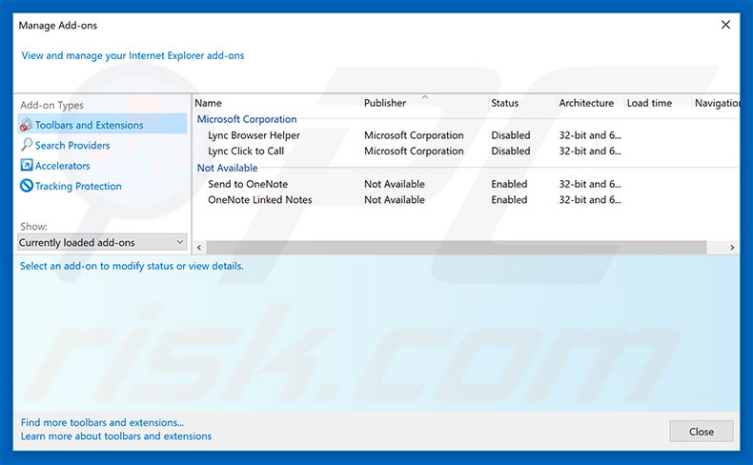Image resolution: width=753 pixels, height=465 pixels.
Task: Click the Tracking Protection blocked-circle icon
Action: click(x=27, y=186)
